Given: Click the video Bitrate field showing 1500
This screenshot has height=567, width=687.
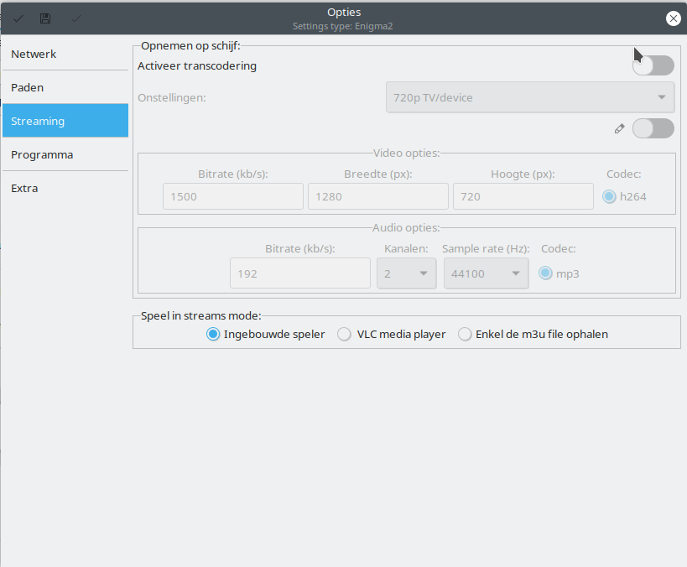Looking at the screenshot, I should pyautogui.click(x=232, y=196).
